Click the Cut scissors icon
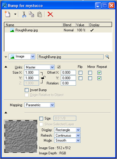 point(24,14)
